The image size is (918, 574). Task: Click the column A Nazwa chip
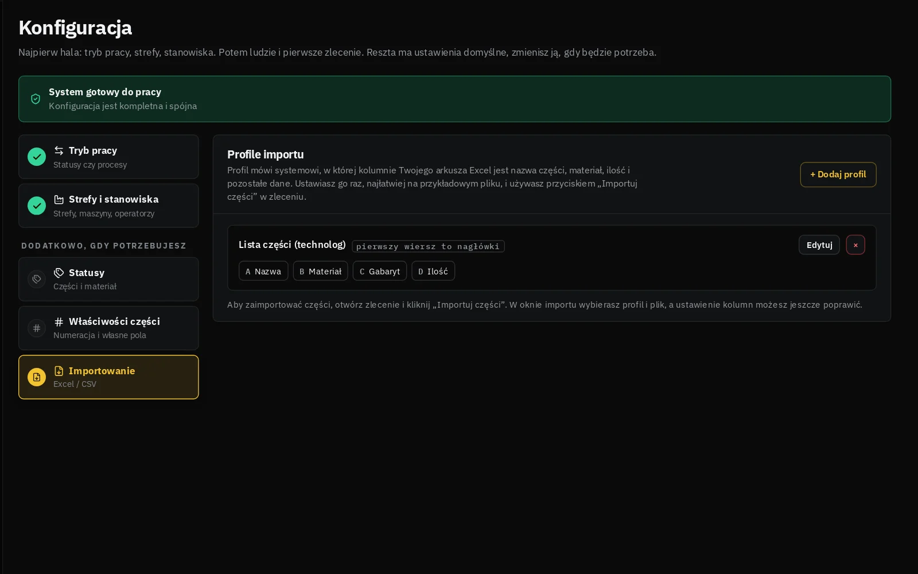click(x=263, y=271)
